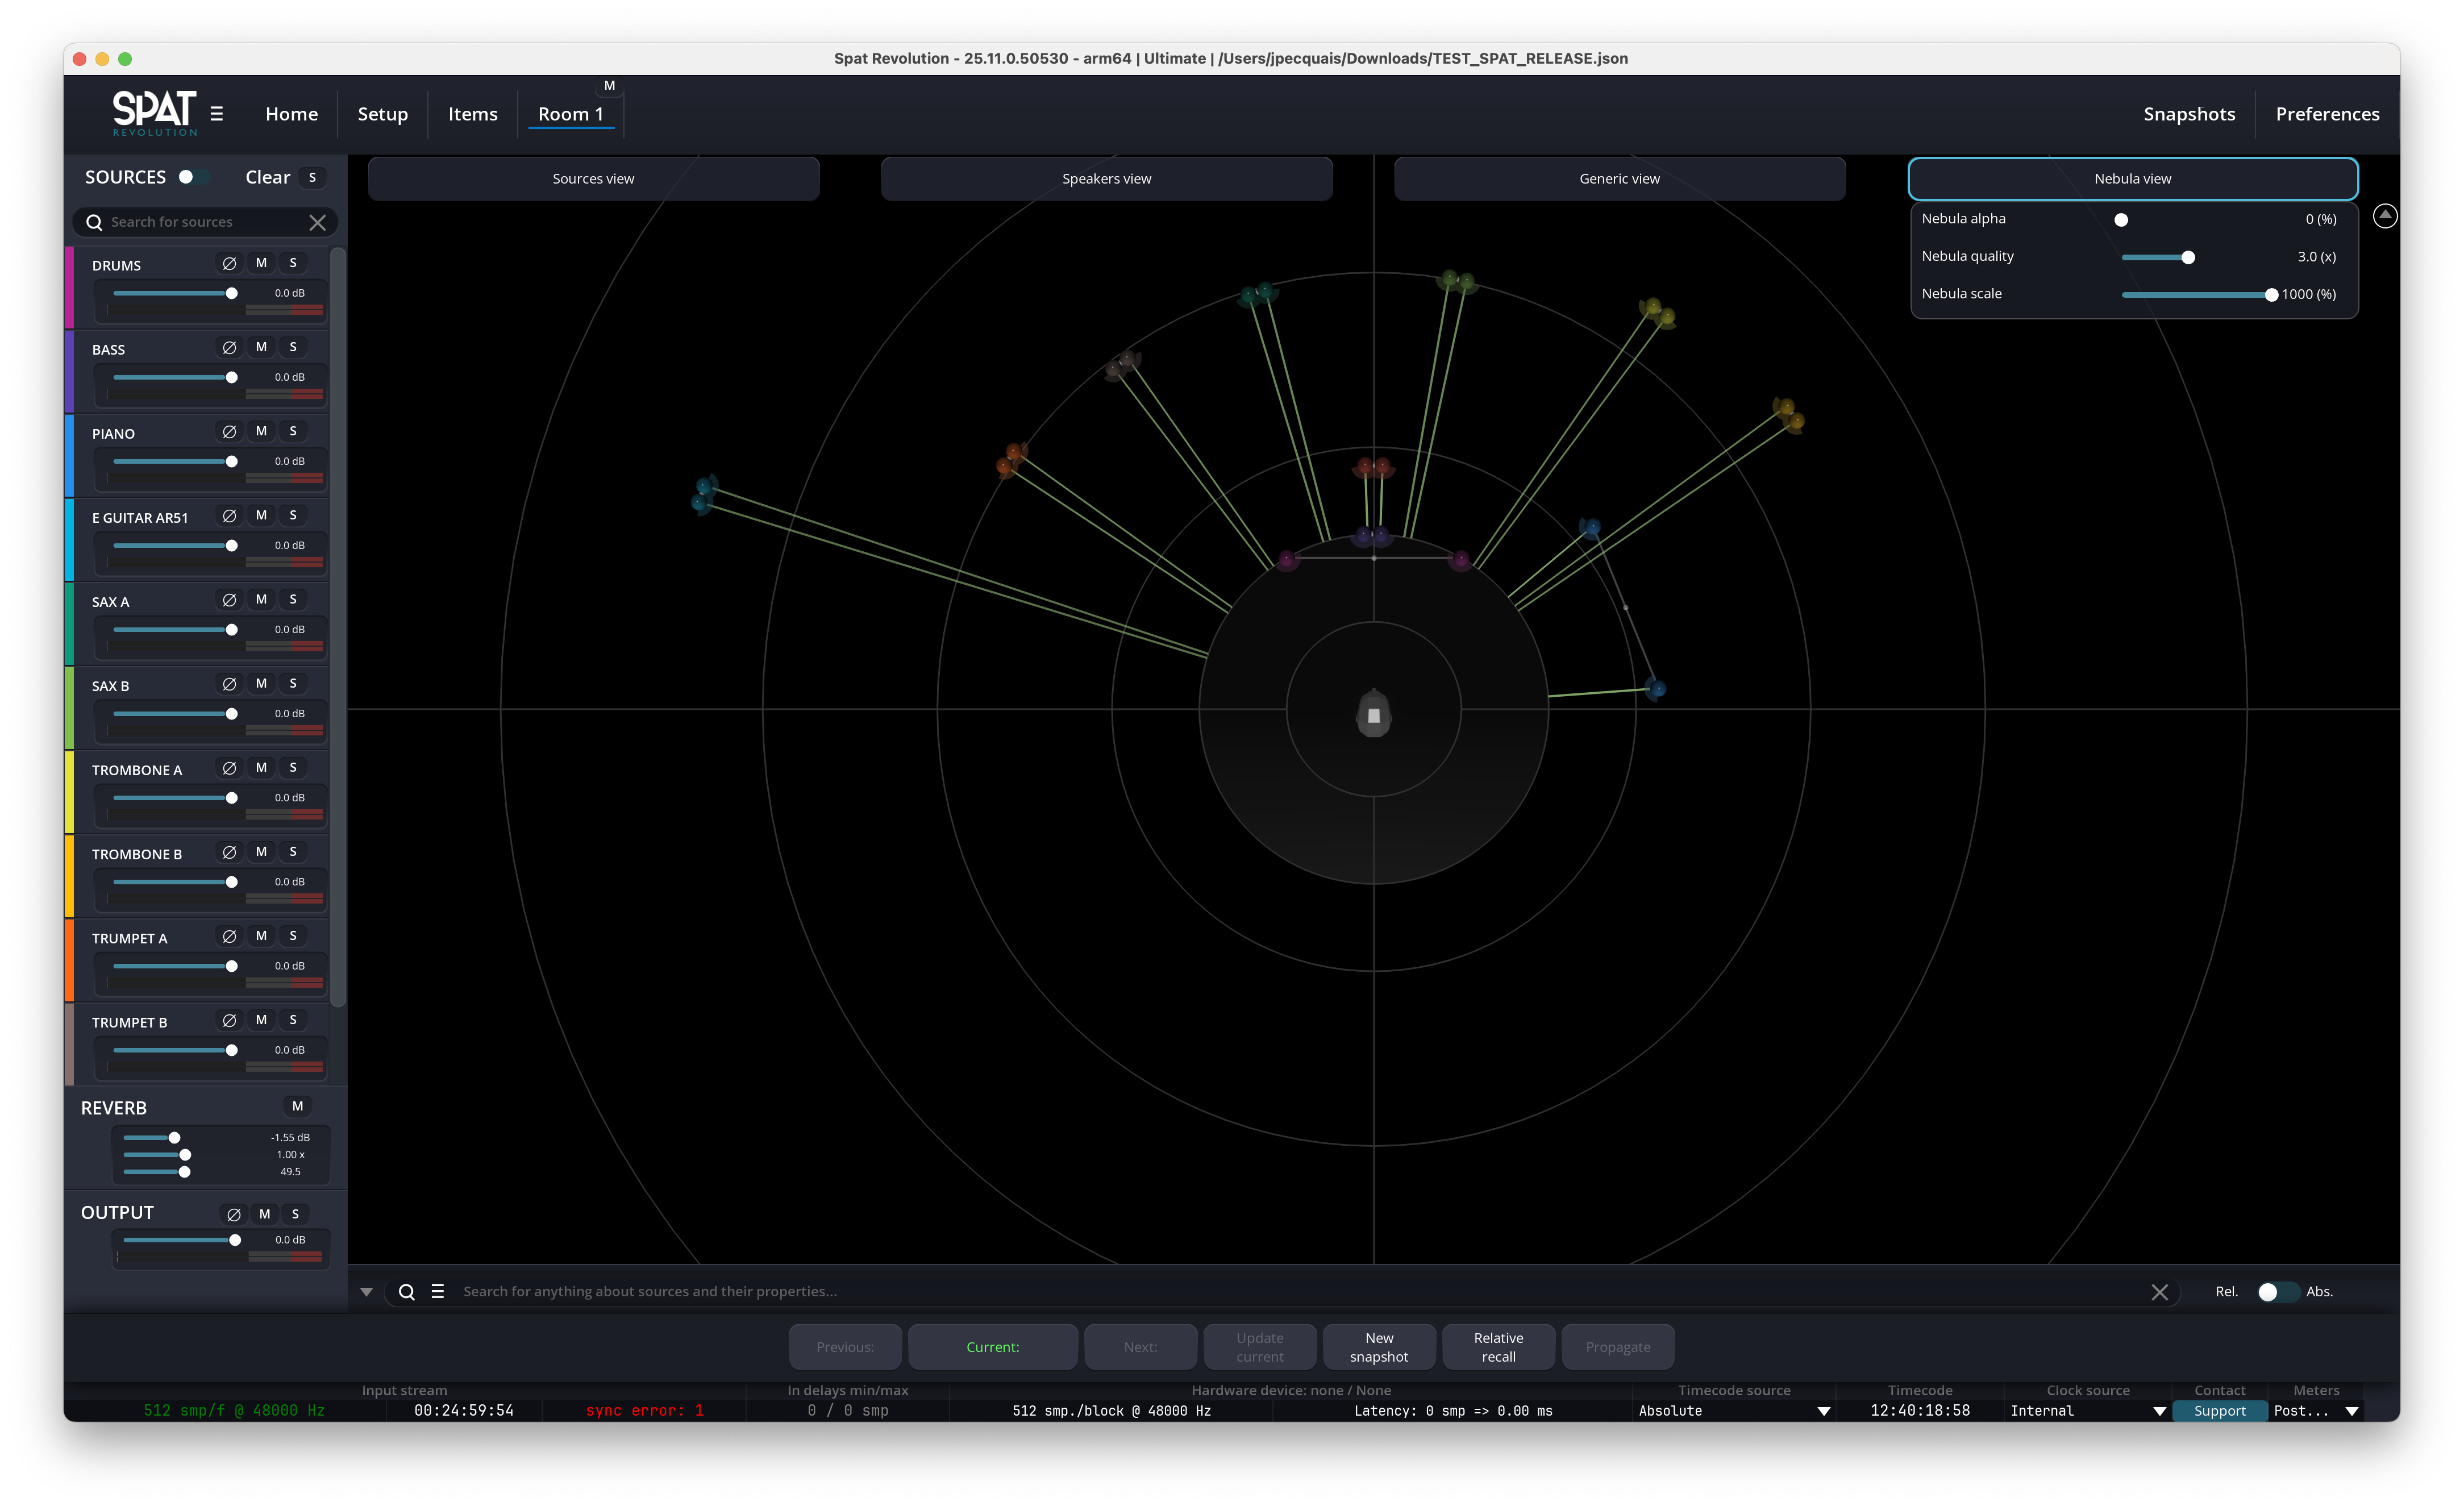Switch to the Setup tab
The image size is (2464, 1506).
pos(382,114)
